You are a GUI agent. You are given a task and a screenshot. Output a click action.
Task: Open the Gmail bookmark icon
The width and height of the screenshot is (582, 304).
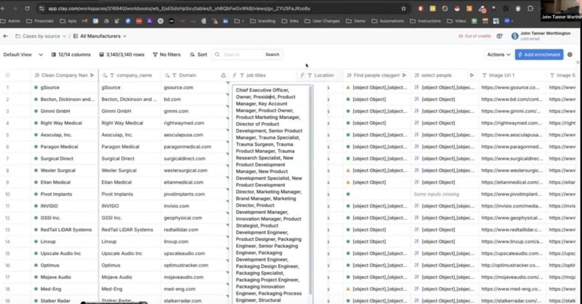click(x=85, y=21)
